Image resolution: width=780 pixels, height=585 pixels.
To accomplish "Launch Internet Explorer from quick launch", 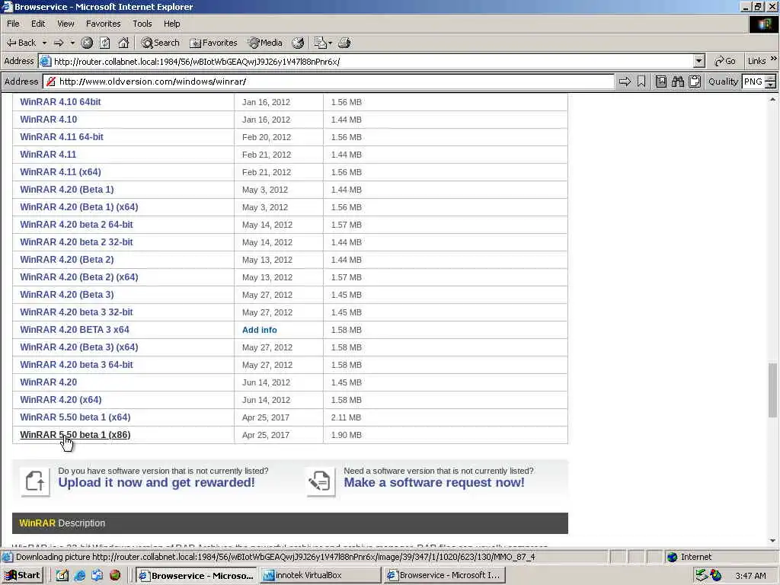I will click(x=79, y=576).
